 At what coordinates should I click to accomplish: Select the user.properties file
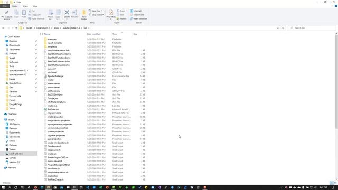pos(54,139)
